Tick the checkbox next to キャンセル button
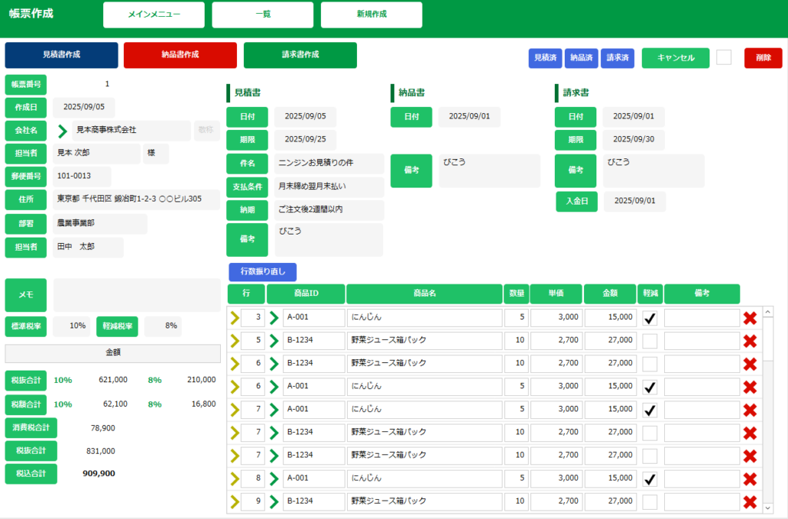 click(x=723, y=58)
